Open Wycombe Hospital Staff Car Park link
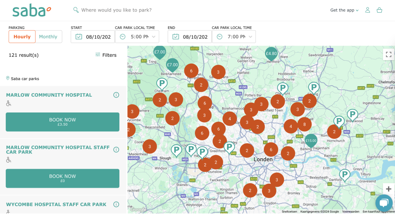Screen dimensions: 395x214 [x=56, y=204]
